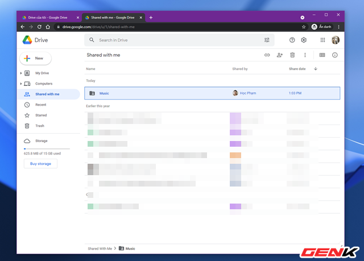Switch to Drive của tôi tab

pos(48,18)
